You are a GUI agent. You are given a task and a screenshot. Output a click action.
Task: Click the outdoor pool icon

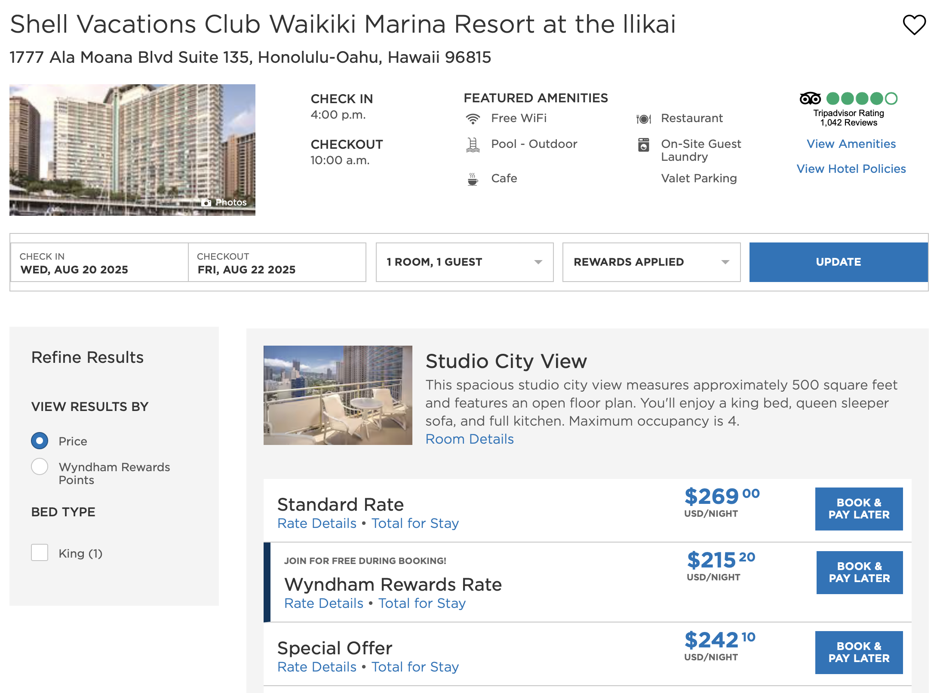click(473, 145)
